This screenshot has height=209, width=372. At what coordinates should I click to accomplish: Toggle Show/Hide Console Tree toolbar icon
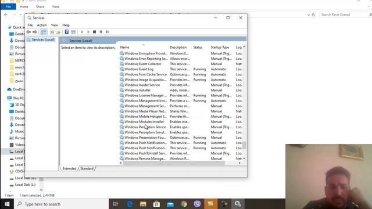pos(44,32)
